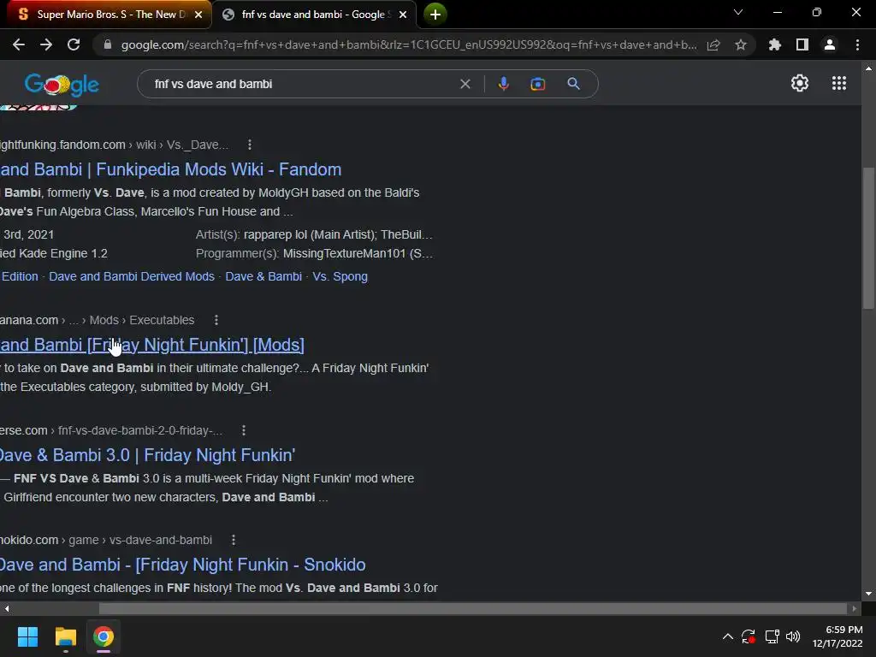Clear the search box with the X
This screenshot has height=657, width=876.
tap(465, 84)
